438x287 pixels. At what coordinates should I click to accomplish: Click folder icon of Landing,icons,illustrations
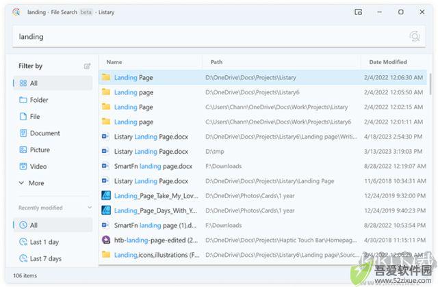click(x=106, y=254)
